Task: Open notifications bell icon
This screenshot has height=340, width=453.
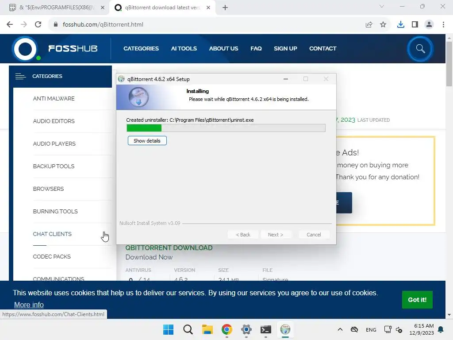Action: point(441,329)
